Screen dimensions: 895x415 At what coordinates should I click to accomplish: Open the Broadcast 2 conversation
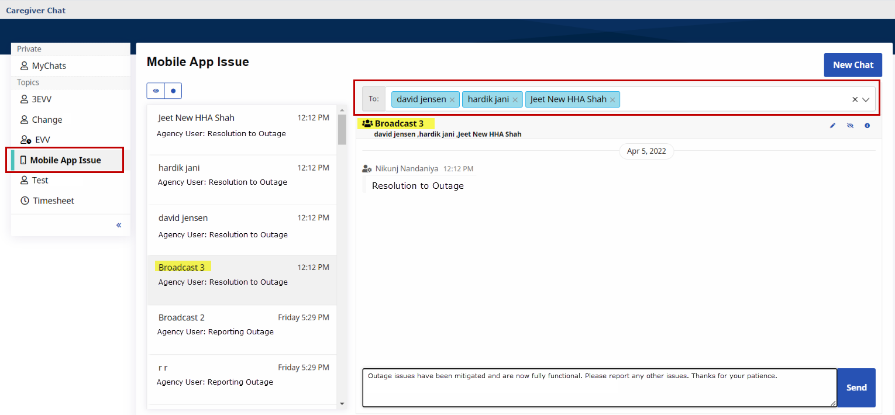242,324
